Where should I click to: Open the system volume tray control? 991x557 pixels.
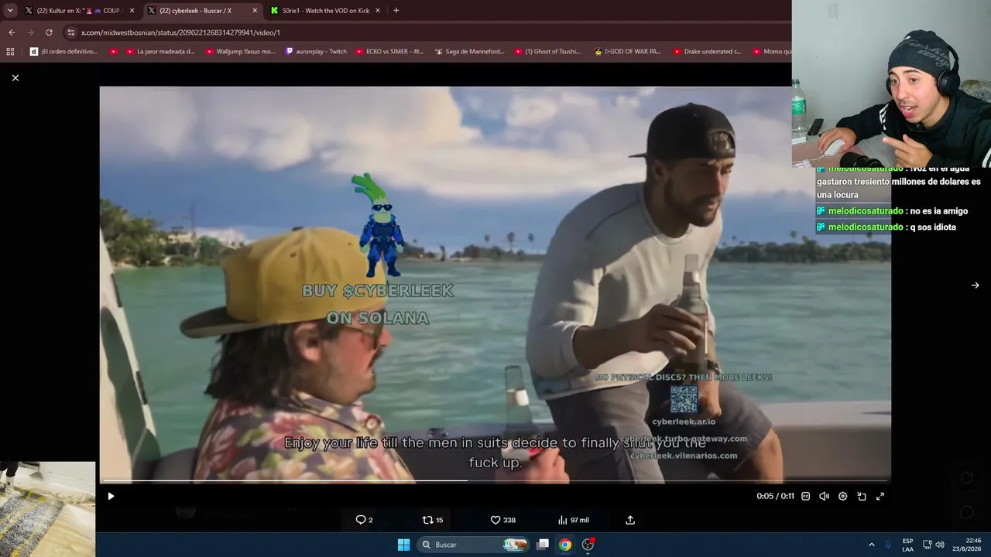940,545
